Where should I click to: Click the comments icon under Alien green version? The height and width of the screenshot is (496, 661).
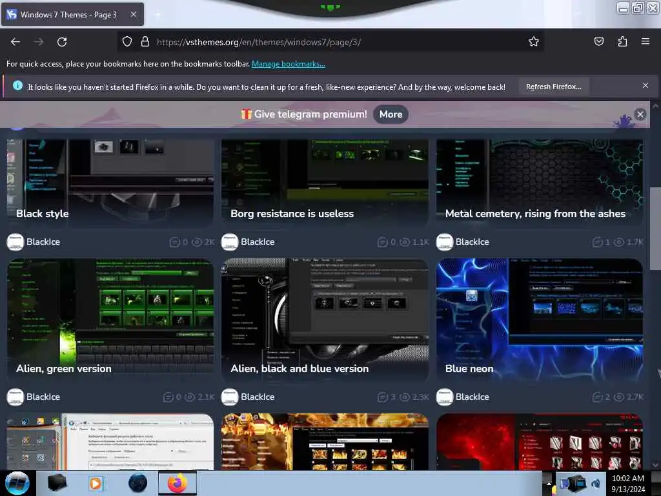[x=168, y=397]
